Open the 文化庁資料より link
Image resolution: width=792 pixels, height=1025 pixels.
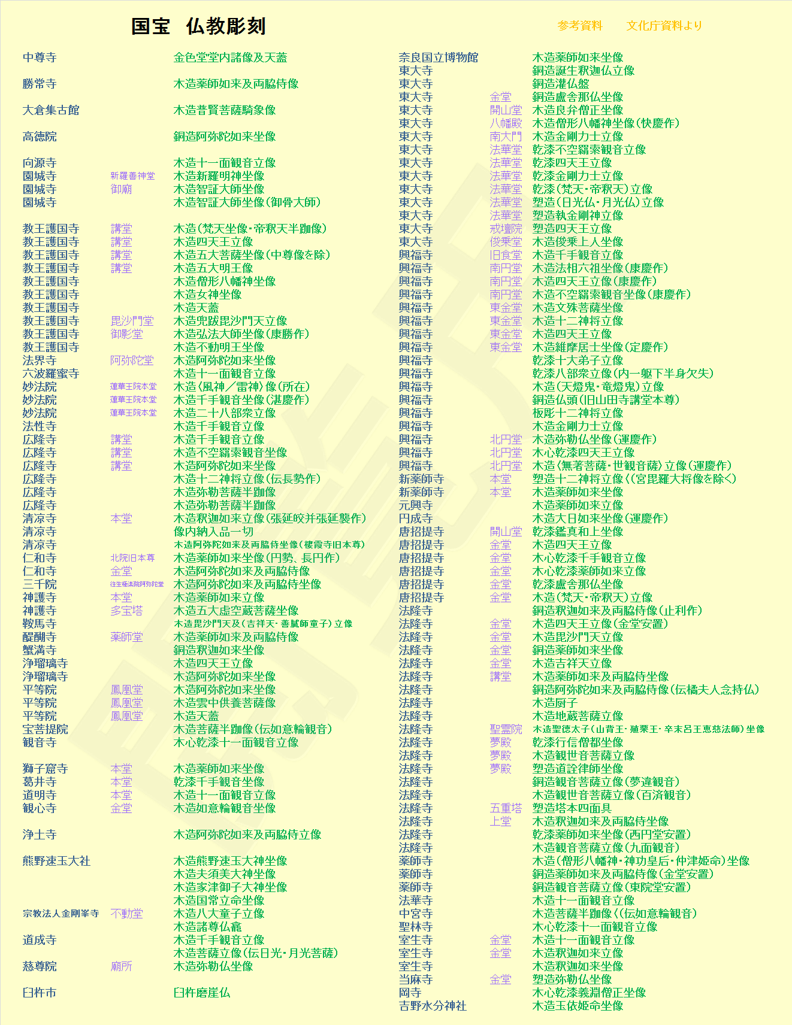664,26
